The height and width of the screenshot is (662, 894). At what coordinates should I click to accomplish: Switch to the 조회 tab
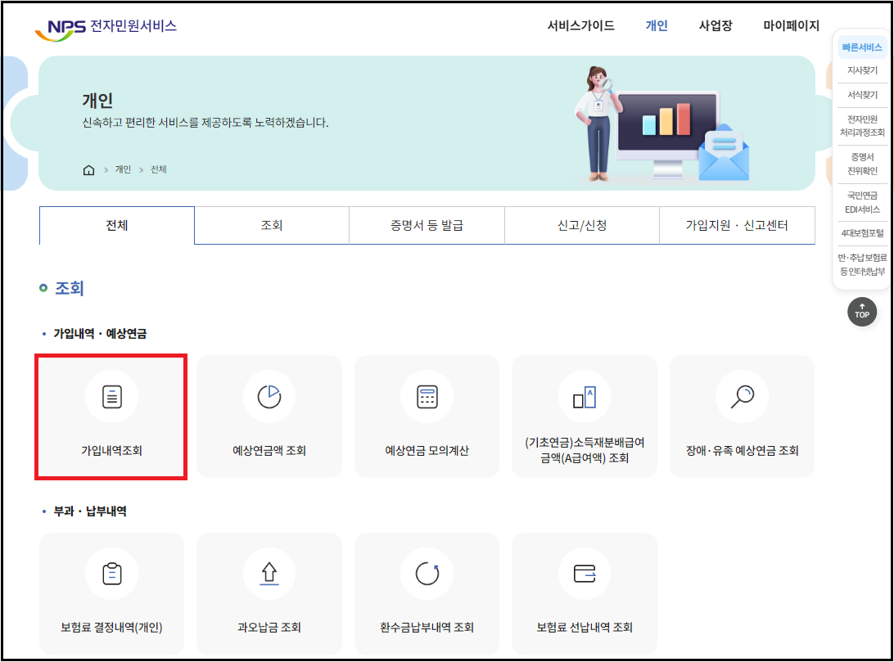[x=272, y=226]
